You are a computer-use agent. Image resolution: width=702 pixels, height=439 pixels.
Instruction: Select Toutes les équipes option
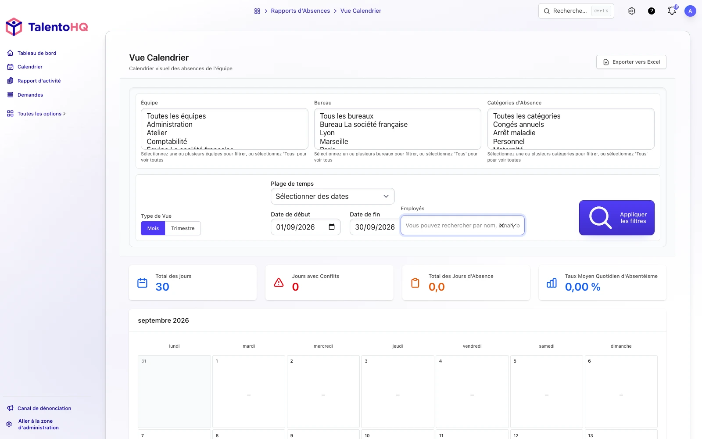[x=224, y=116]
